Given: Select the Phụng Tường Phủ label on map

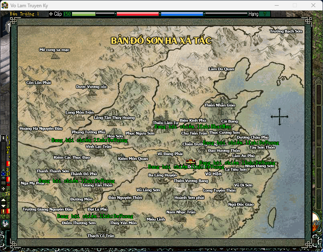Looking at the screenshot, I should point(88,132).
